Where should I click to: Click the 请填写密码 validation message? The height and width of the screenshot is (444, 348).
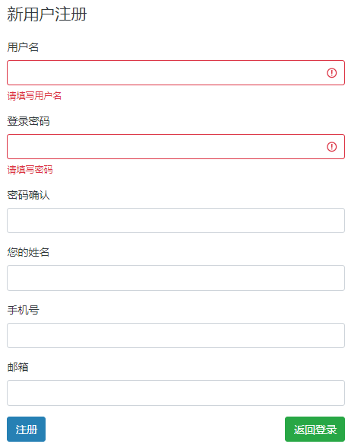30,170
